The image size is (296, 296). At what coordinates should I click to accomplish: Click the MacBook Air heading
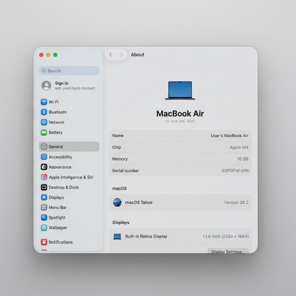pyautogui.click(x=180, y=113)
